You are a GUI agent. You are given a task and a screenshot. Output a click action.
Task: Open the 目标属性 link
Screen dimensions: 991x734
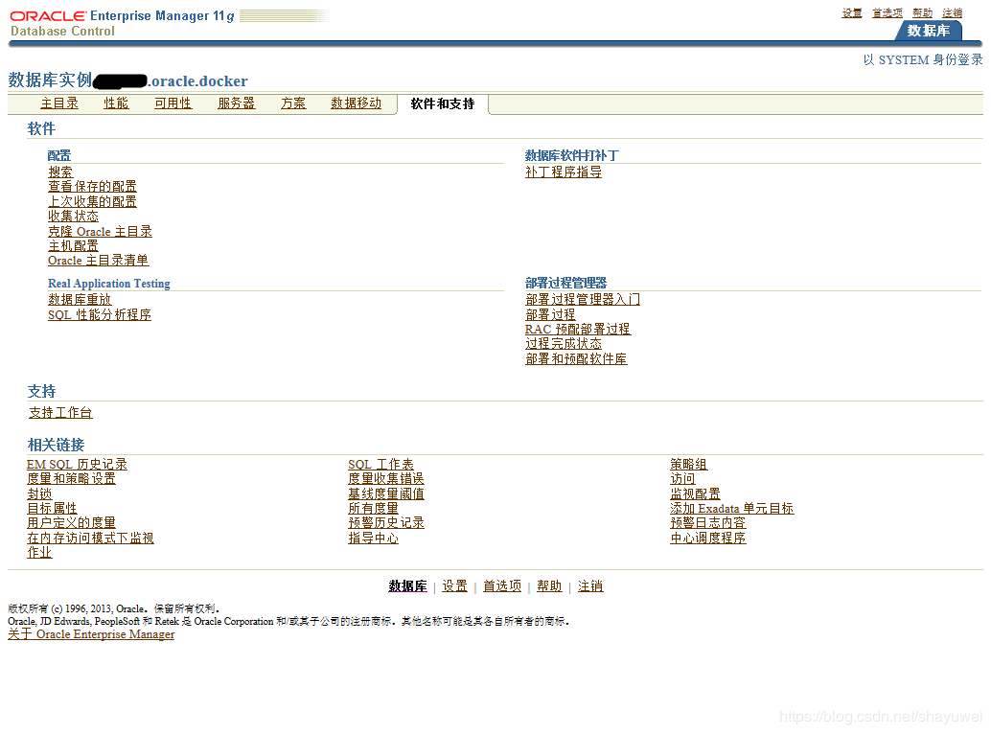point(52,509)
